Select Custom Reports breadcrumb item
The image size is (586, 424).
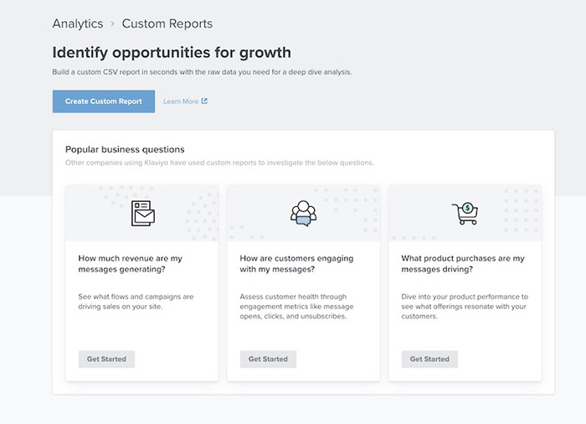(x=167, y=23)
